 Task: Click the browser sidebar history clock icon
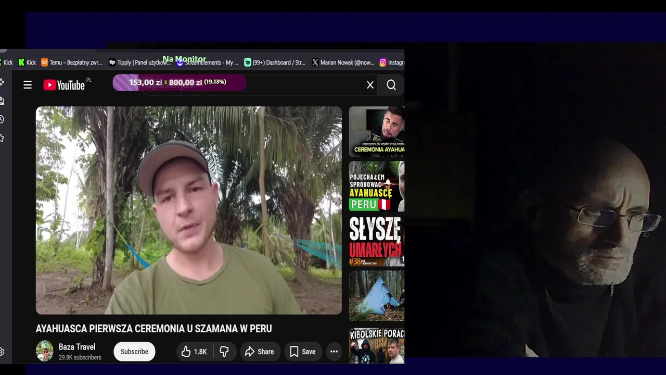tap(2, 119)
